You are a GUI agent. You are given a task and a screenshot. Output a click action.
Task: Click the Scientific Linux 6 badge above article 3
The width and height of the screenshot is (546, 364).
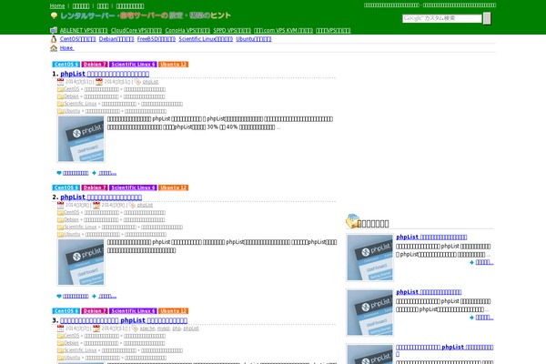coord(133,311)
